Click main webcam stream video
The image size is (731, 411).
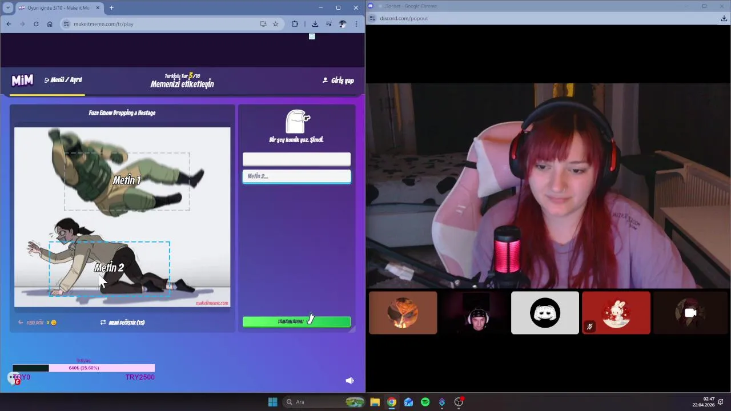click(x=548, y=186)
